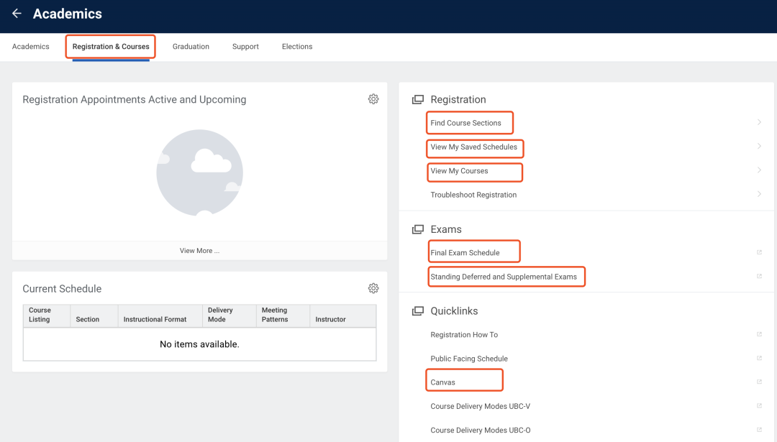Click the Course Listing column header

(40, 315)
